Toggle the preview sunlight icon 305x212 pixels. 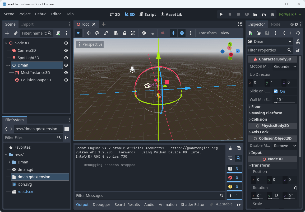click(173, 33)
